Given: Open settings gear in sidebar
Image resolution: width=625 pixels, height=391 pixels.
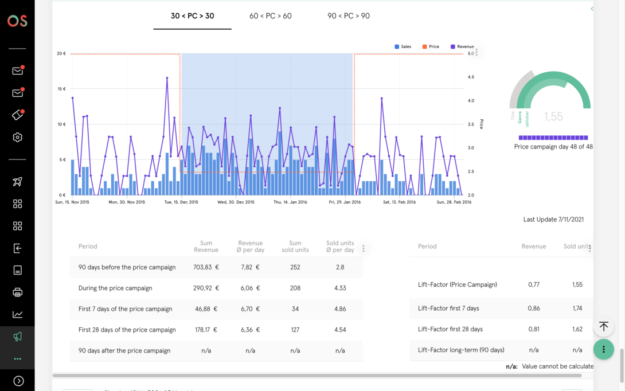Looking at the screenshot, I should [x=17, y=138].
